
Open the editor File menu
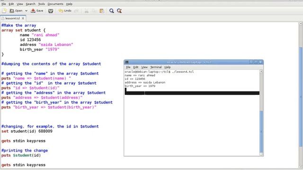pos(4,4)
